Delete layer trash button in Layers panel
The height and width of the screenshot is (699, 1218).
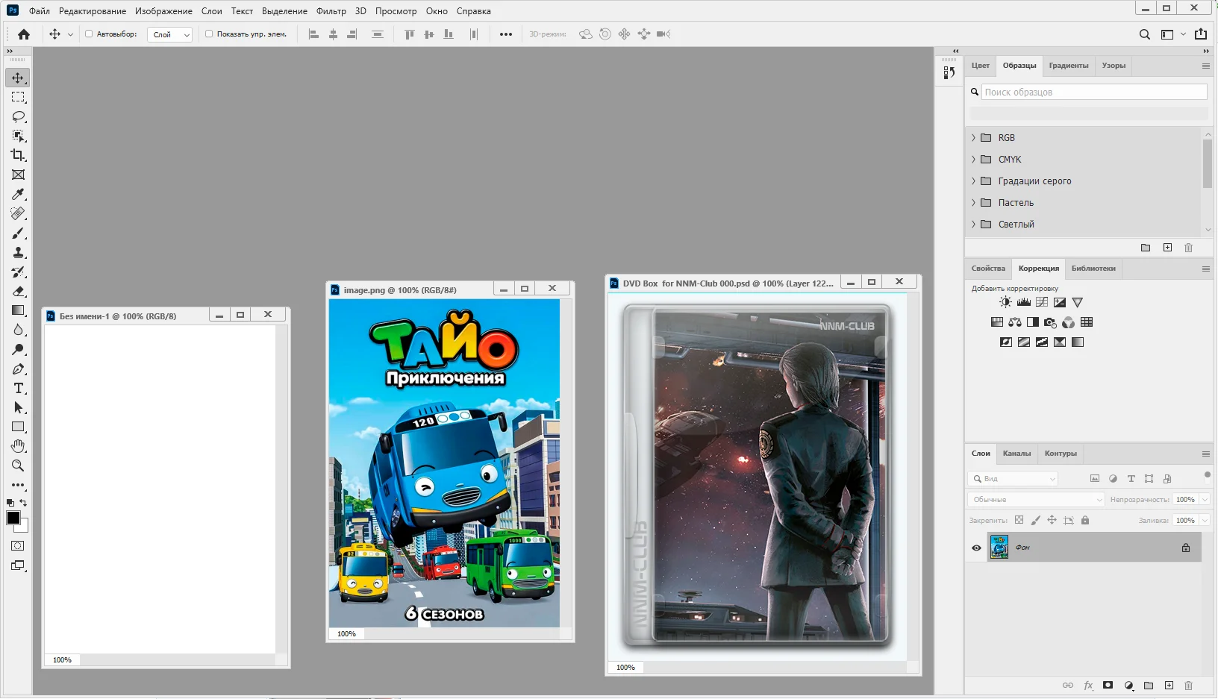point(1189,686)
